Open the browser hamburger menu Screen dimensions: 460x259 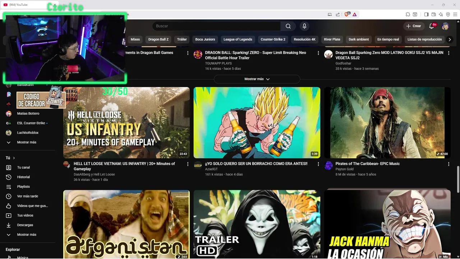(455, 14)
